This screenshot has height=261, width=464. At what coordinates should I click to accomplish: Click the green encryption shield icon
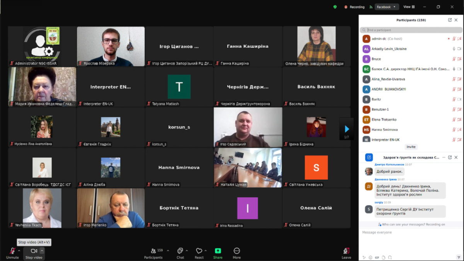[335, 7]
